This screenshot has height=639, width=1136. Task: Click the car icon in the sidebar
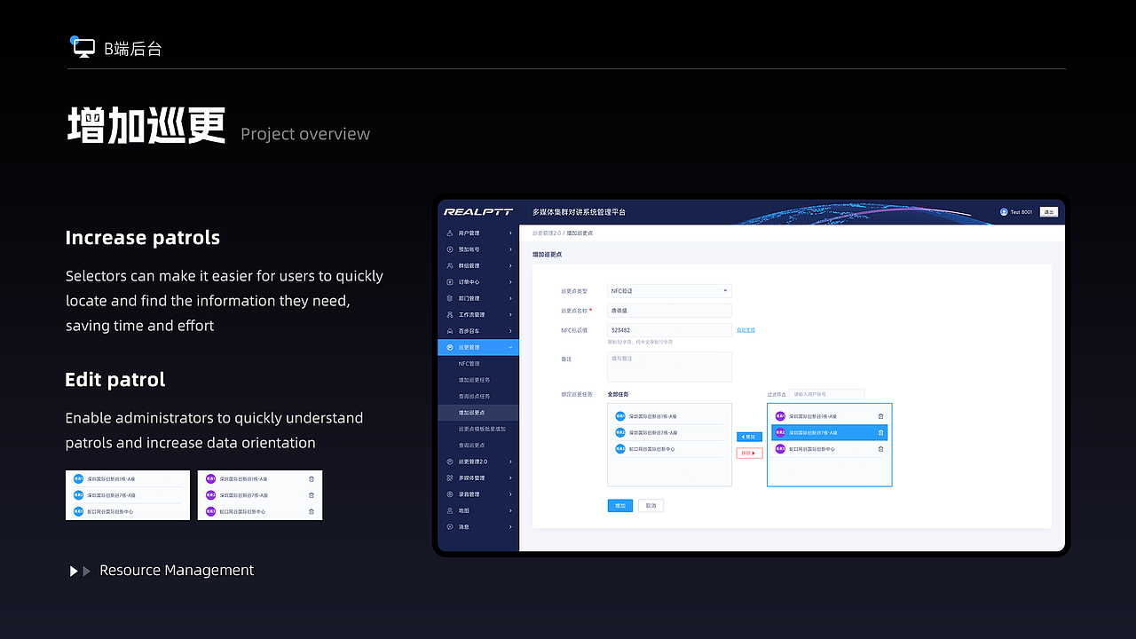tap(450, 331)
